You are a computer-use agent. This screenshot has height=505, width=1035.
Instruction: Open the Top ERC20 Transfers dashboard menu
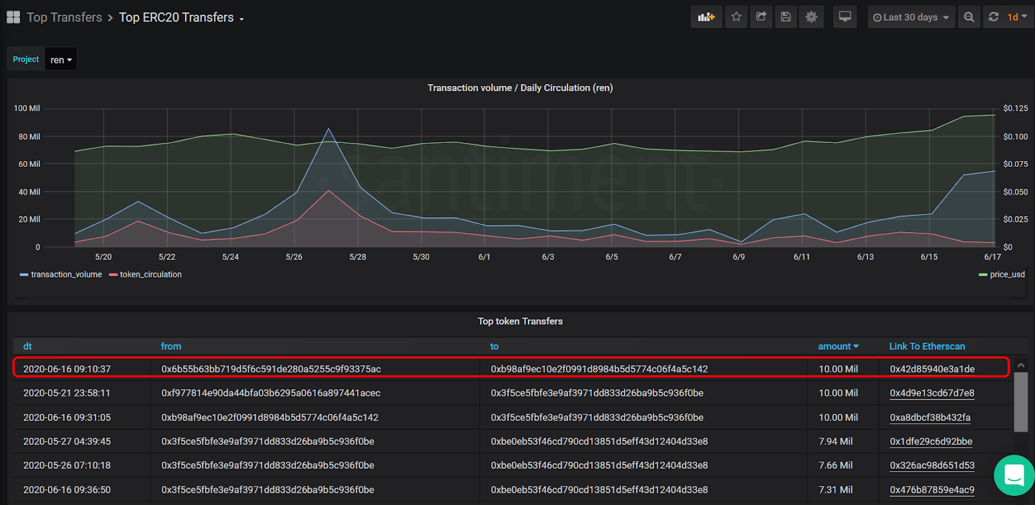click(x=181, y=17)
